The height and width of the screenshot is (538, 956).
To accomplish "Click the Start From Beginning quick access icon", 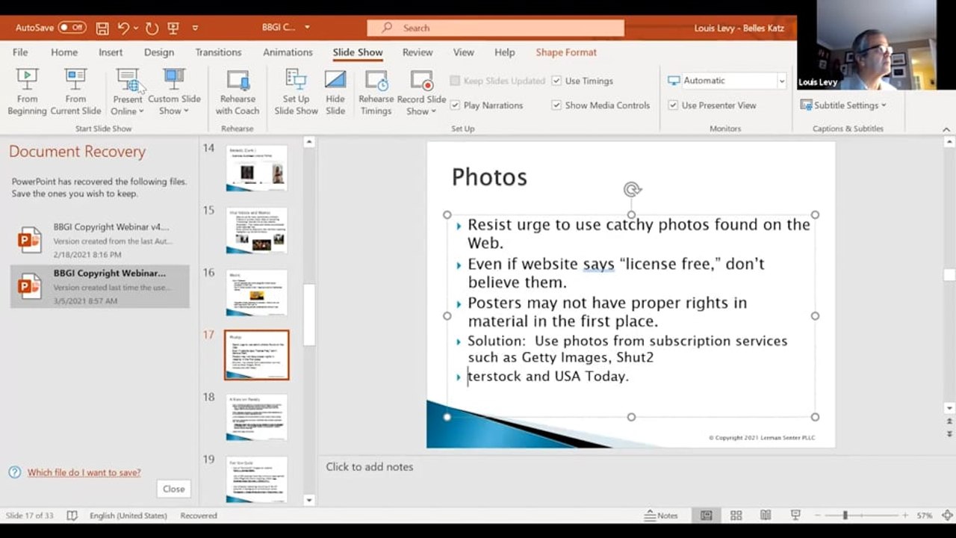I will click(173, 28).
